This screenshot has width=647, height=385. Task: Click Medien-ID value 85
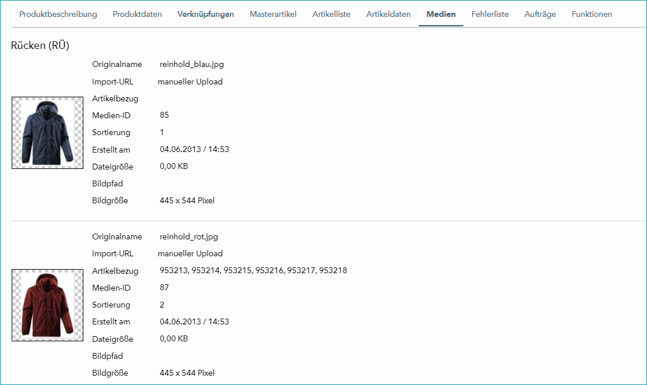164,115
